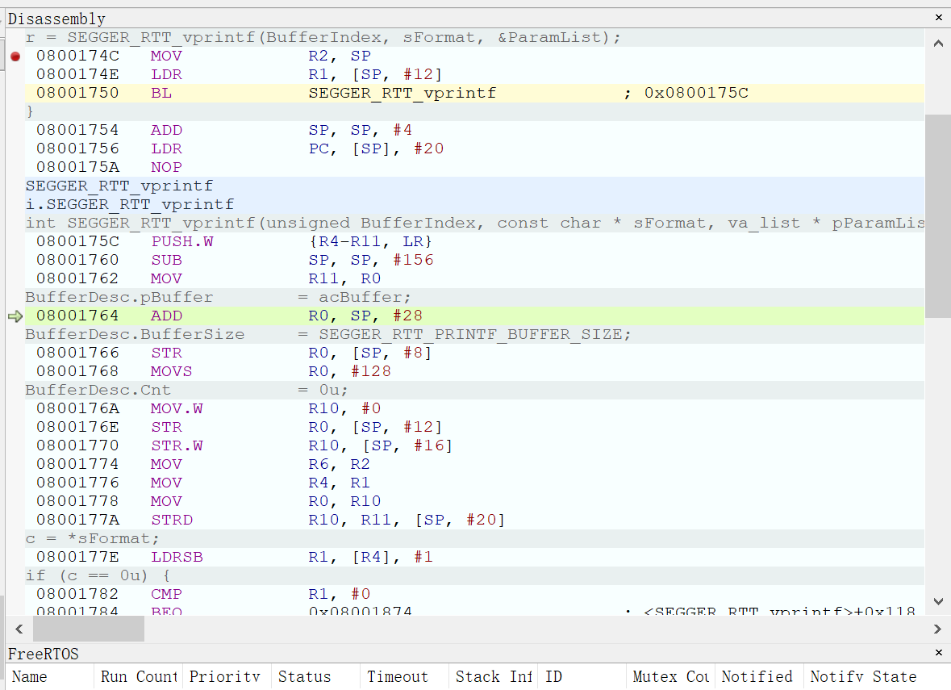The width and height of the screenshot is (951, 690).
Task: Sort FreeRTOS tasks by Priority column
Action: click(225, 677)
